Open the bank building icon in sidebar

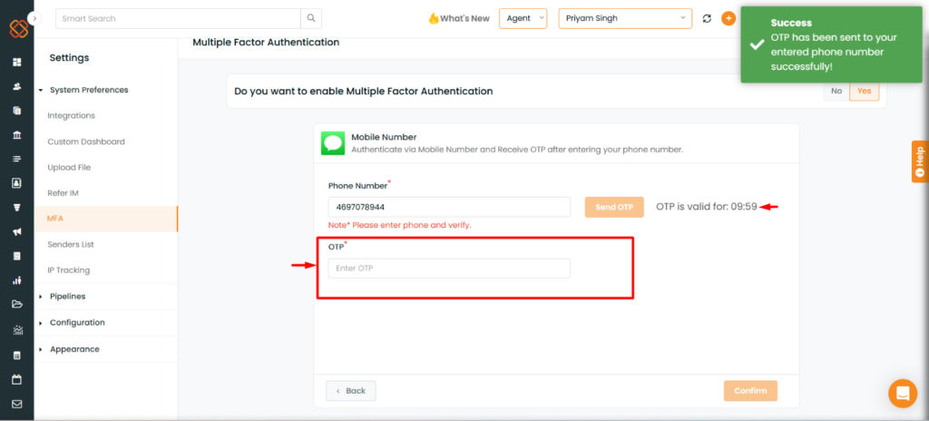(x=16, y=135)
